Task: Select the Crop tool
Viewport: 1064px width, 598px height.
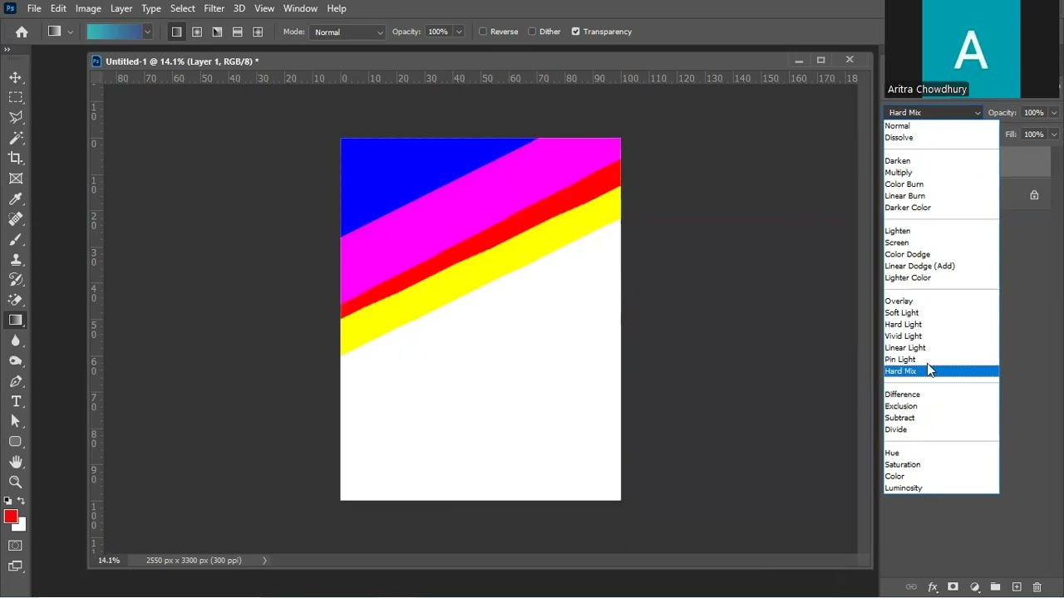Action: pyautogui.click(x=16, y=158)
